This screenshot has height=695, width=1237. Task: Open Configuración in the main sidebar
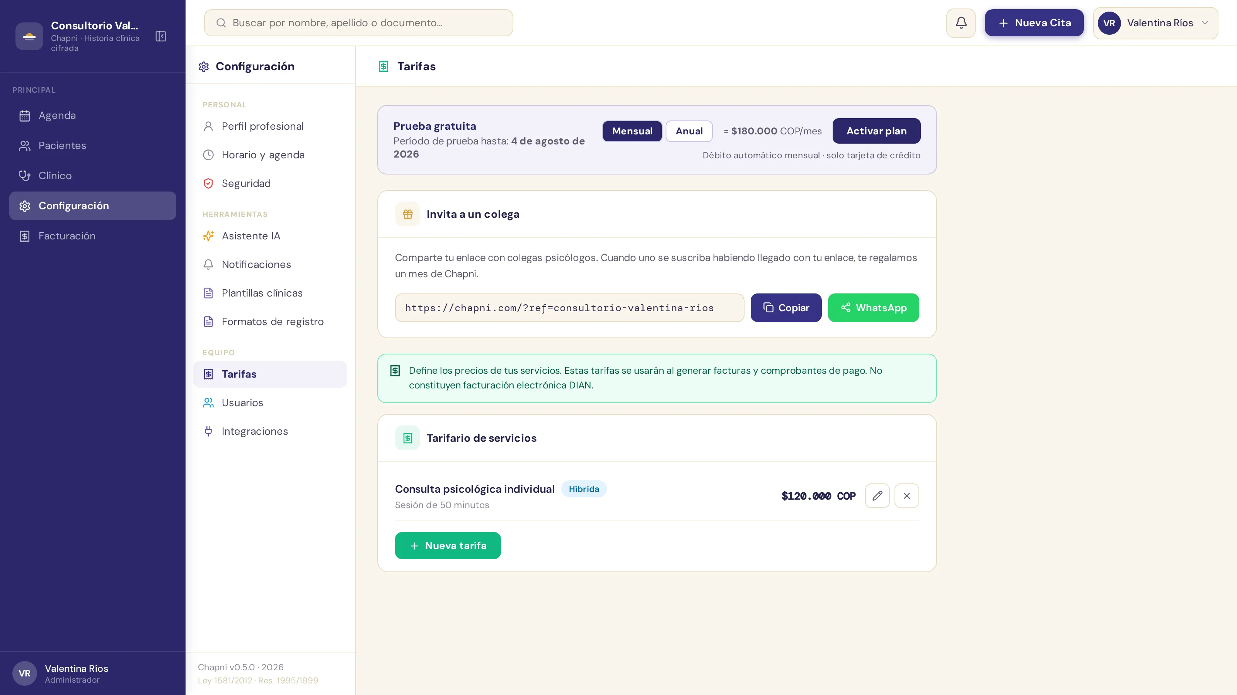click(93, 206)
